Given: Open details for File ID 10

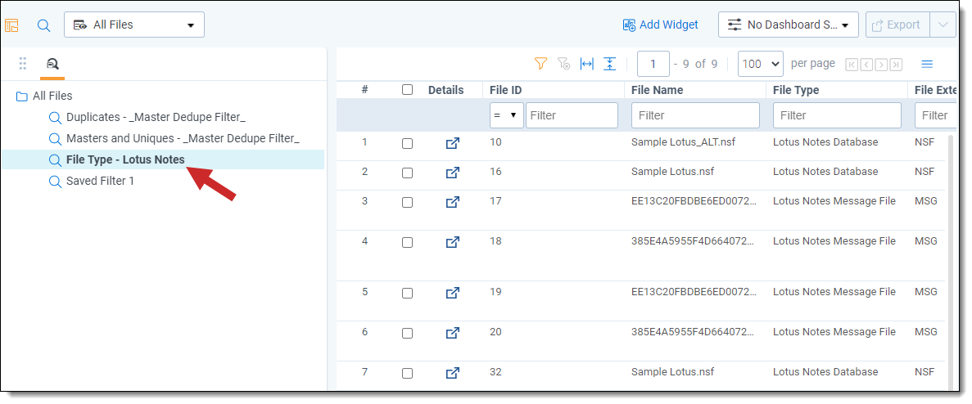Looking at the screenshot, I should point(452,143).
